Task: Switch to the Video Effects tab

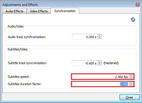Action: (39, 11)
